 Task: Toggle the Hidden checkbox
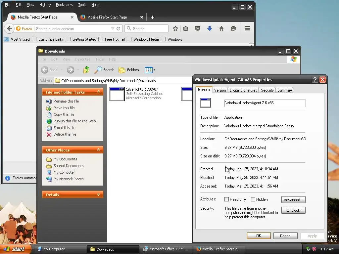253,199
